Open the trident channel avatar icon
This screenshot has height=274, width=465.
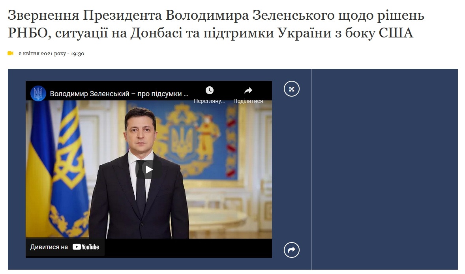pyautogui.click(x=38, y=93)
